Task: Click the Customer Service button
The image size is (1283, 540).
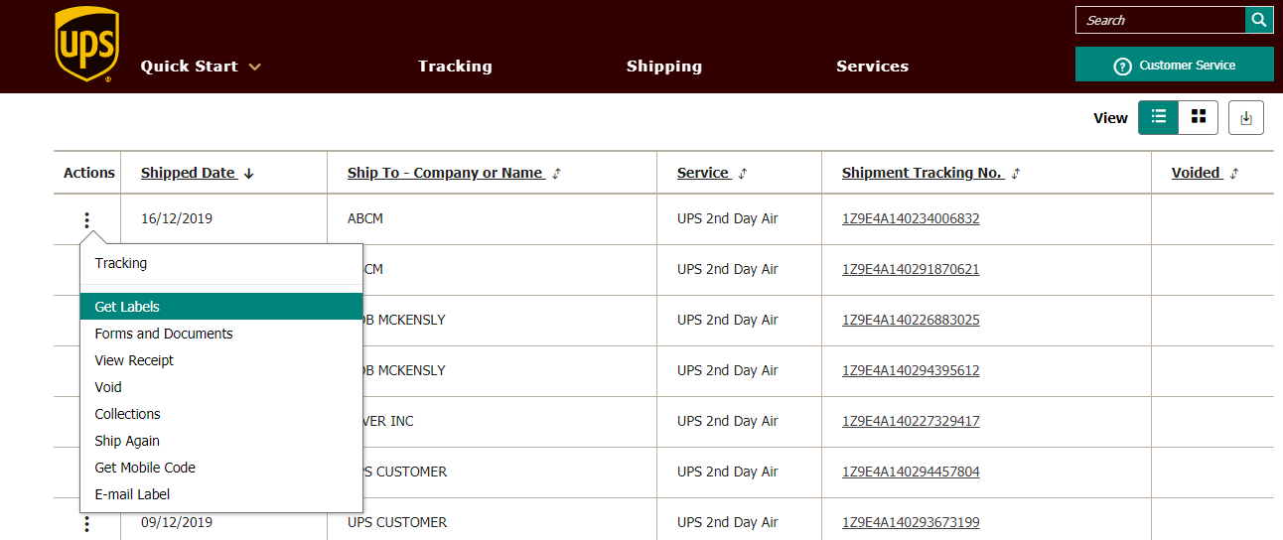Action: pyautogui.click(x=1174, y=66)
